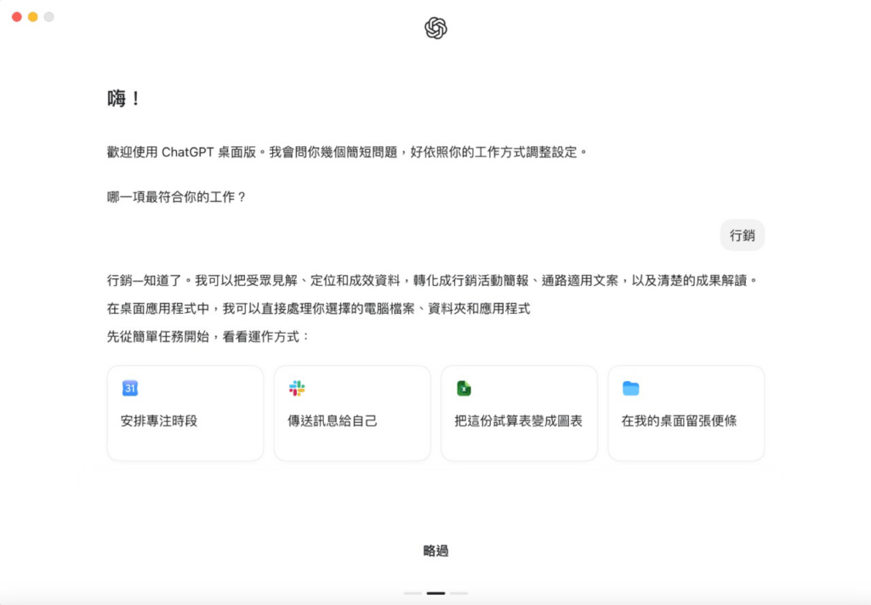This screenshot has width=871, height=605.
Task: Choose the 把這份試算表變成圖表 card
Action: (x=520, y=413)
